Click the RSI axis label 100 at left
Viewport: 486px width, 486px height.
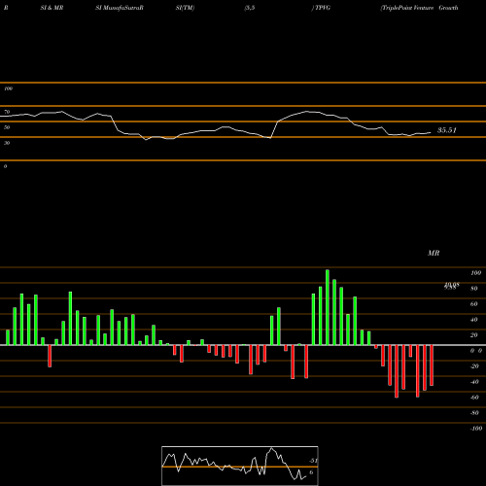[x=8, y=88]
